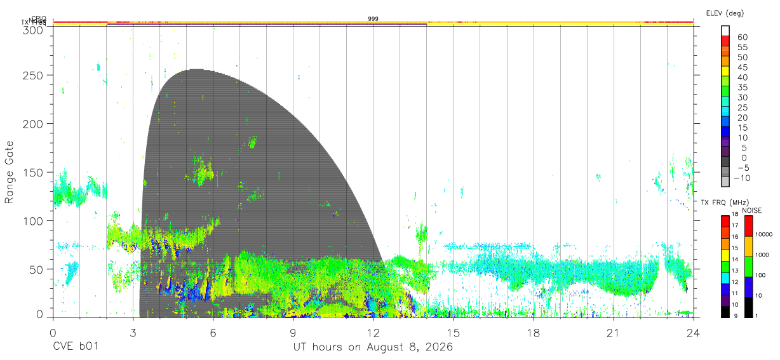Click the "Range Gate" y-axis label

click(x=10, y=171)
